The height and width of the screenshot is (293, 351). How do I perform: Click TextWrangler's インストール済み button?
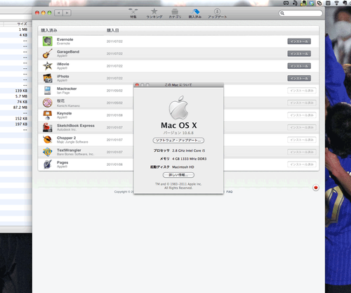302,152
